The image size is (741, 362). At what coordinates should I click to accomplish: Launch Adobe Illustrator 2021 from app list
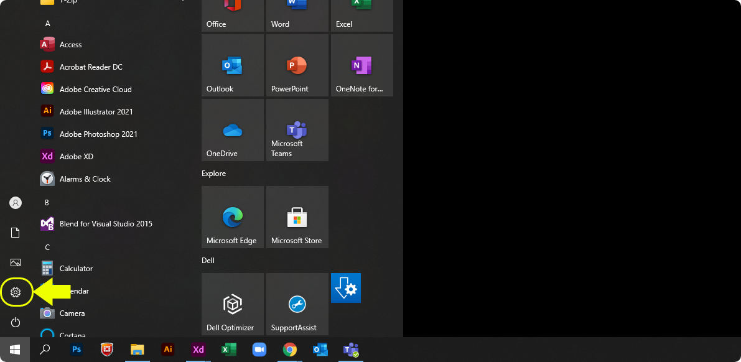coord(96,112)
